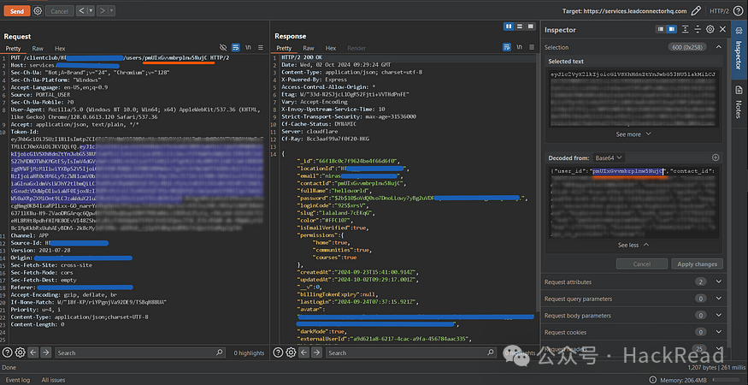Open Response panel hamburger menu

pyautogui.click(x=530, y=49)
